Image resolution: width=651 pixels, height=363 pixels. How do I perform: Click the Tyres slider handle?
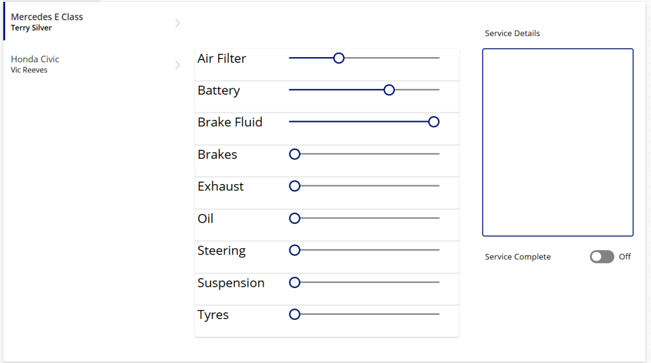(x=294, y=314)
